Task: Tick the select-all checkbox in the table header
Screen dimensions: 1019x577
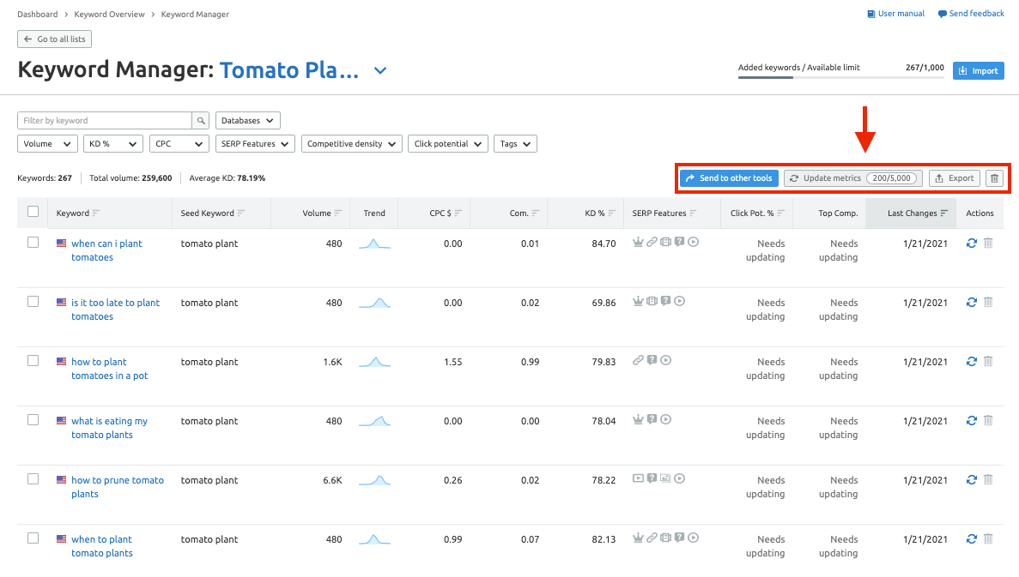Action: pos(33,212)
